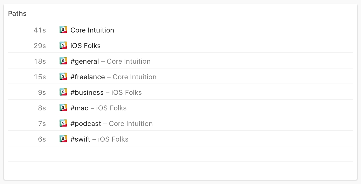Click the Slack icon next to #mac

tap(63, 108)
